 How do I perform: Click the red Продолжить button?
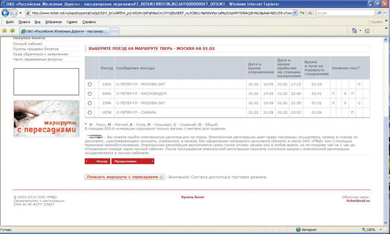click(x=133, y=161)
